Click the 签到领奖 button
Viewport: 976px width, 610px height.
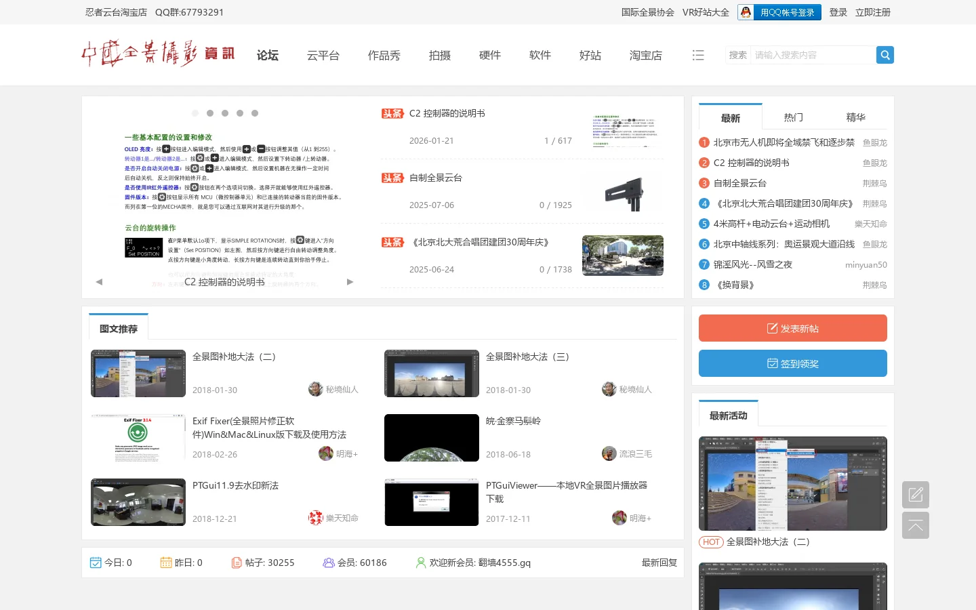pyautogui.click(x=793, y=363)
